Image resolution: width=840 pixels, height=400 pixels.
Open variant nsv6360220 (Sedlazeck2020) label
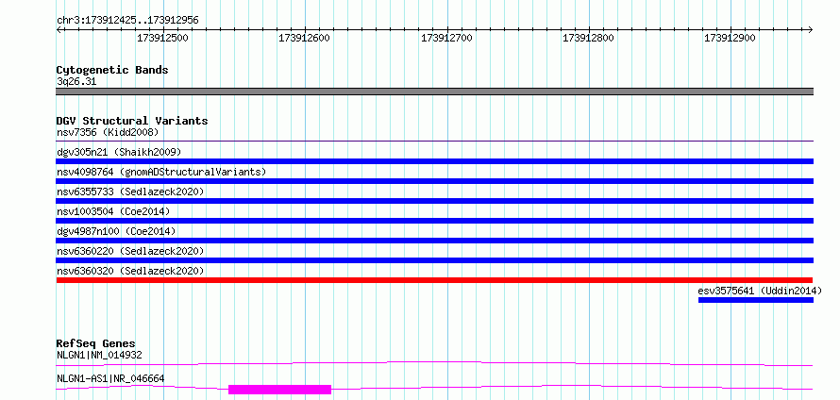pos(130,251)
